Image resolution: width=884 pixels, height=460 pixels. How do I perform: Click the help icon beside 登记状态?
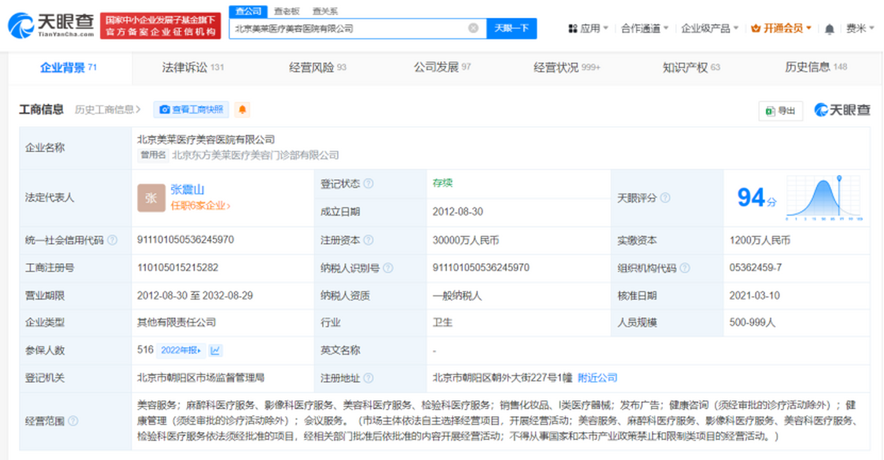click(x=368, y=184)
